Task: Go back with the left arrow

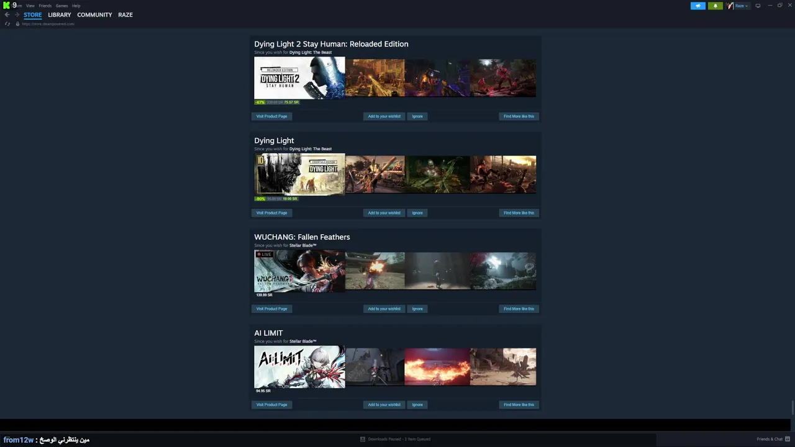Action: click(7, 15)
